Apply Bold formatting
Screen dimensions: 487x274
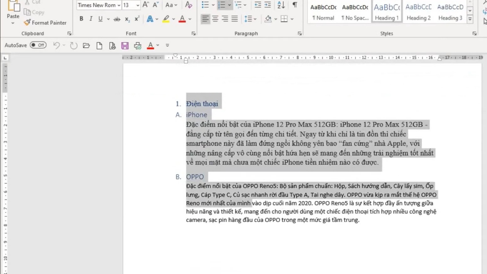[x=81, y=19]
